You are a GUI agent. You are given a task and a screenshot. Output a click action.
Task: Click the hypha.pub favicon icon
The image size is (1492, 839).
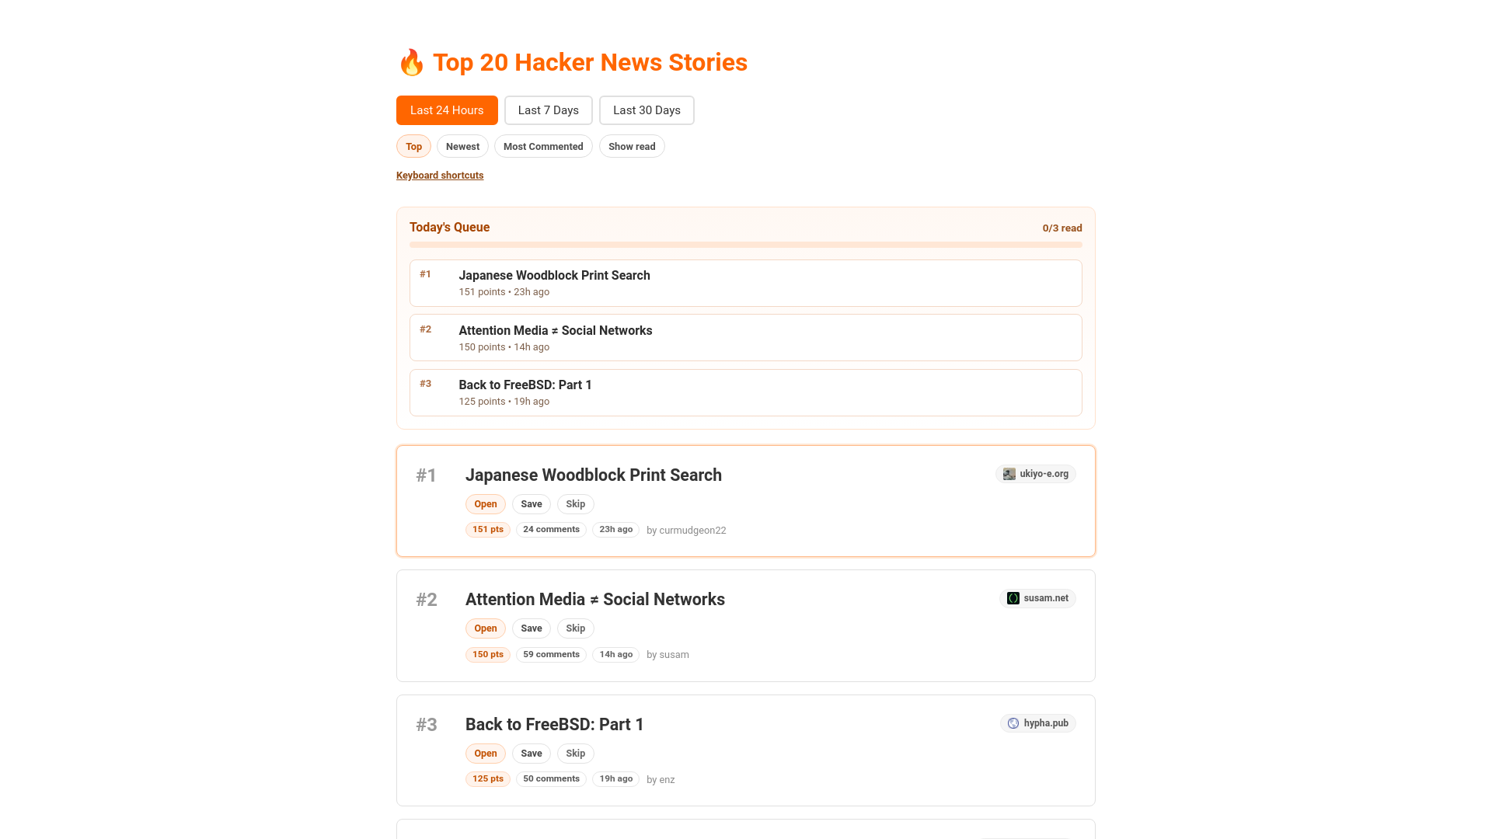tap(1013, 723)
